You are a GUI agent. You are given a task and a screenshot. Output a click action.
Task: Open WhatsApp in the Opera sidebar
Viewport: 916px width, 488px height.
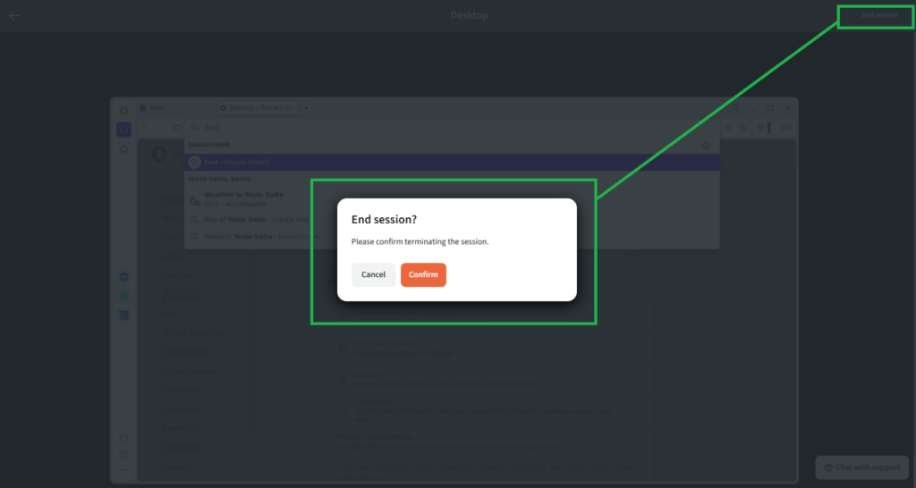(123, 296)
